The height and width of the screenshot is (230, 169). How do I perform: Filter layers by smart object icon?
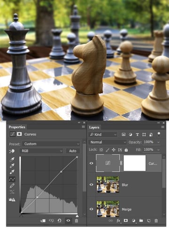click(151, 134)
